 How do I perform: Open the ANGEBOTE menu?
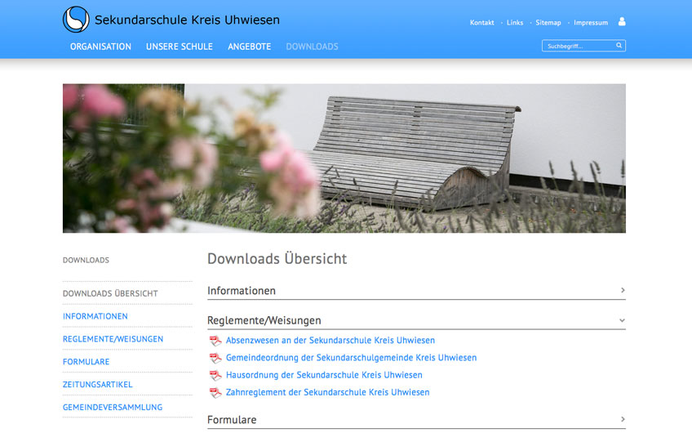250,47
